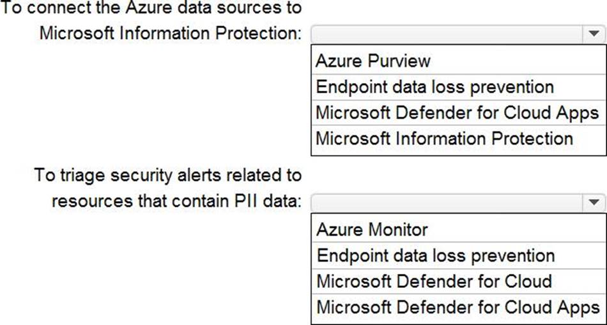The width and height of the screenshot is (607, 325).
Task: Highlight the Azure Purview answer choice
Action: [x=373, y=61]
